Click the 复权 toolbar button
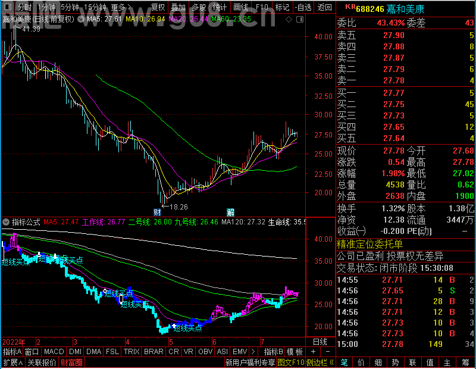Image resolution: width=476 pixels, height=369 pixels. coord(158,7)
